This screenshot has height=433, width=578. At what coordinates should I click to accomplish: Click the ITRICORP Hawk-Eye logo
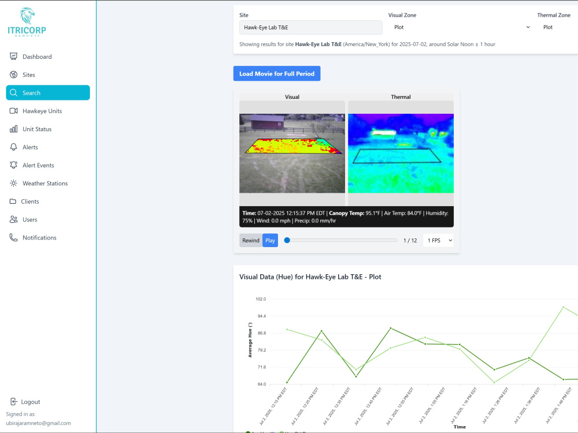(27, 22)
